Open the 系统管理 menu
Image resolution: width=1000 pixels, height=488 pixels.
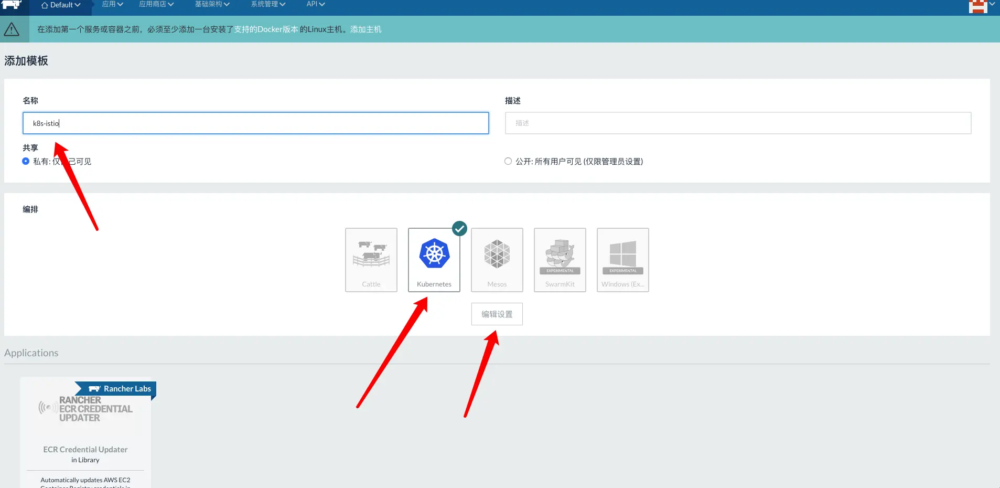click(268, 5)
